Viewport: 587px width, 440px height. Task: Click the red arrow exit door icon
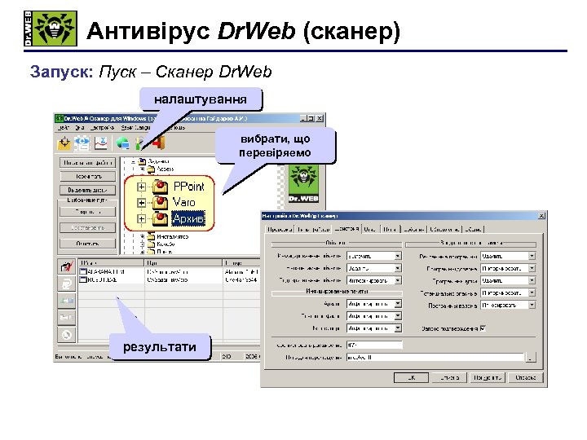(x=159, y=143)
